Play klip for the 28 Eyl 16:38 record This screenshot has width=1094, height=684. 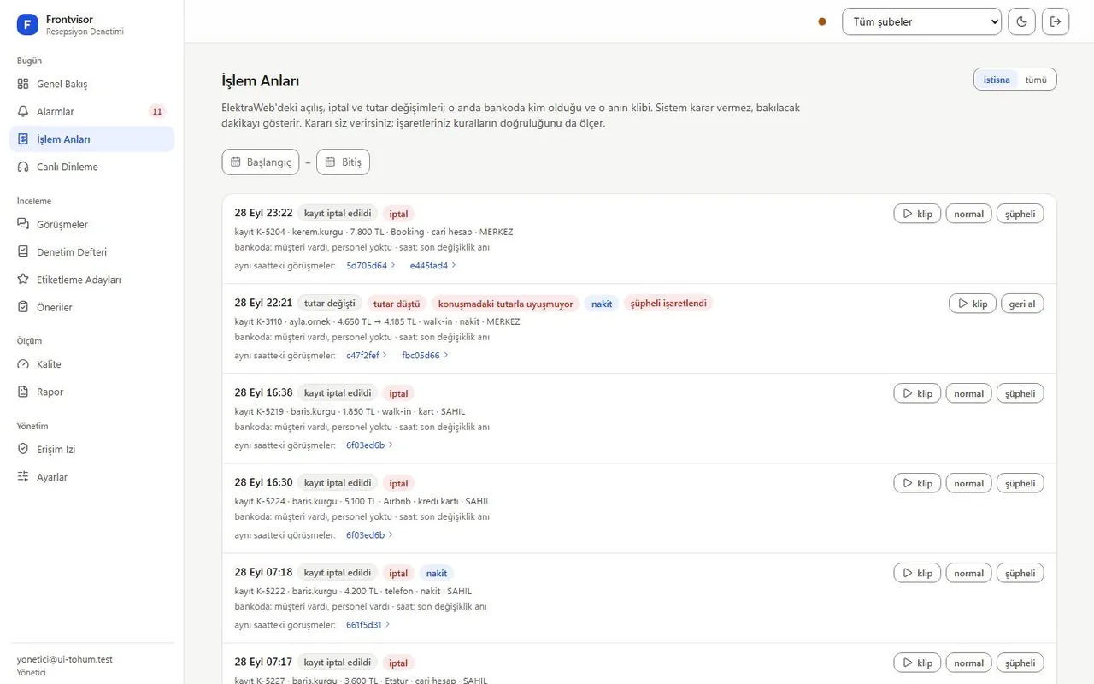click(917, 393)
